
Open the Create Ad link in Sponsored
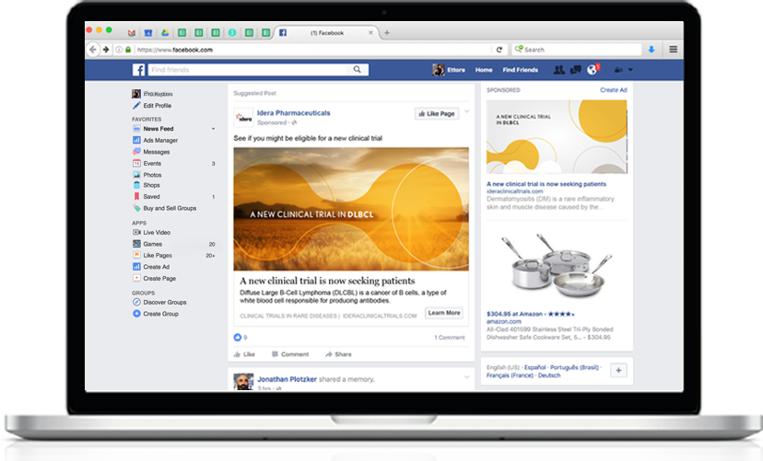pos(613,90)
